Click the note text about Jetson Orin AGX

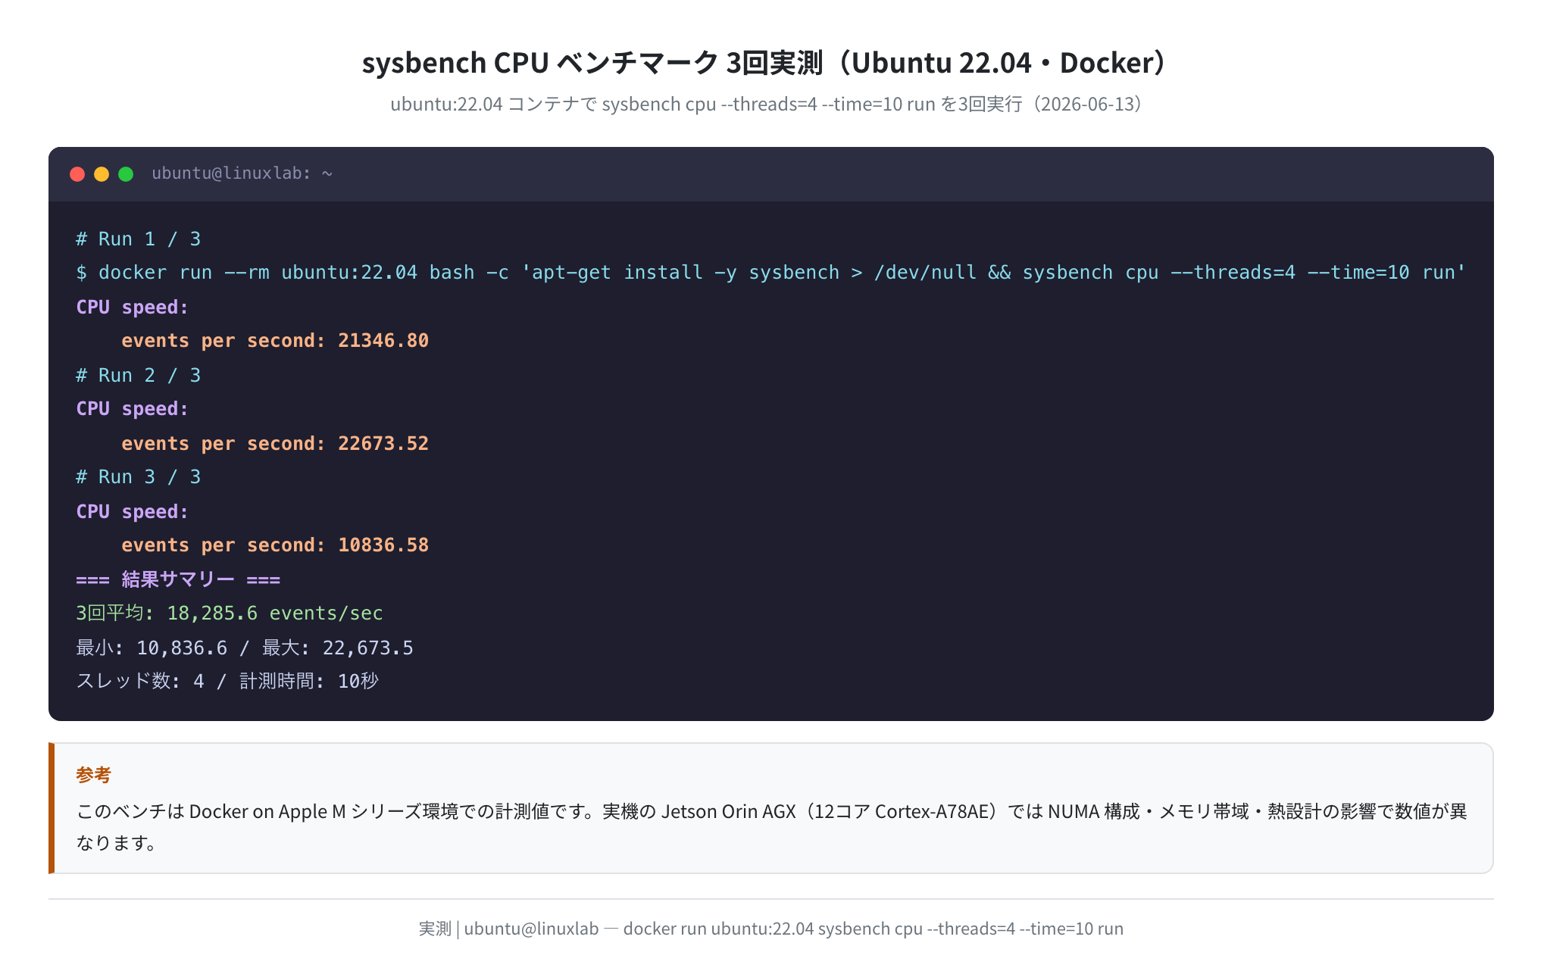pos(771,827)
